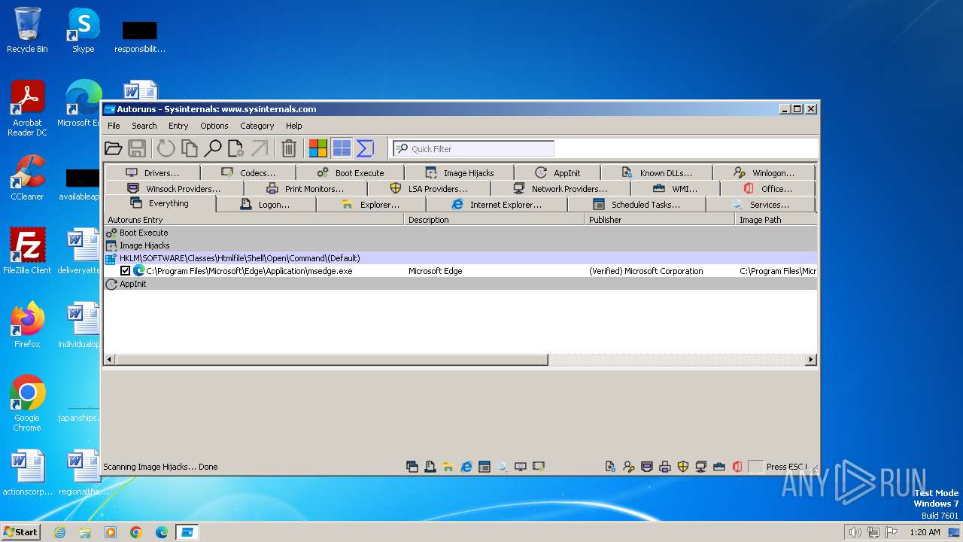Image resolution: width=963 pixels, height=542 pixels.
Task: Click the Scheduled Tasks icon in status bar
Action: click(x=485, y=467)
